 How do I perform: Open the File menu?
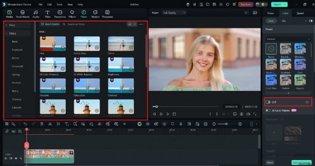[x=41, y=4]
